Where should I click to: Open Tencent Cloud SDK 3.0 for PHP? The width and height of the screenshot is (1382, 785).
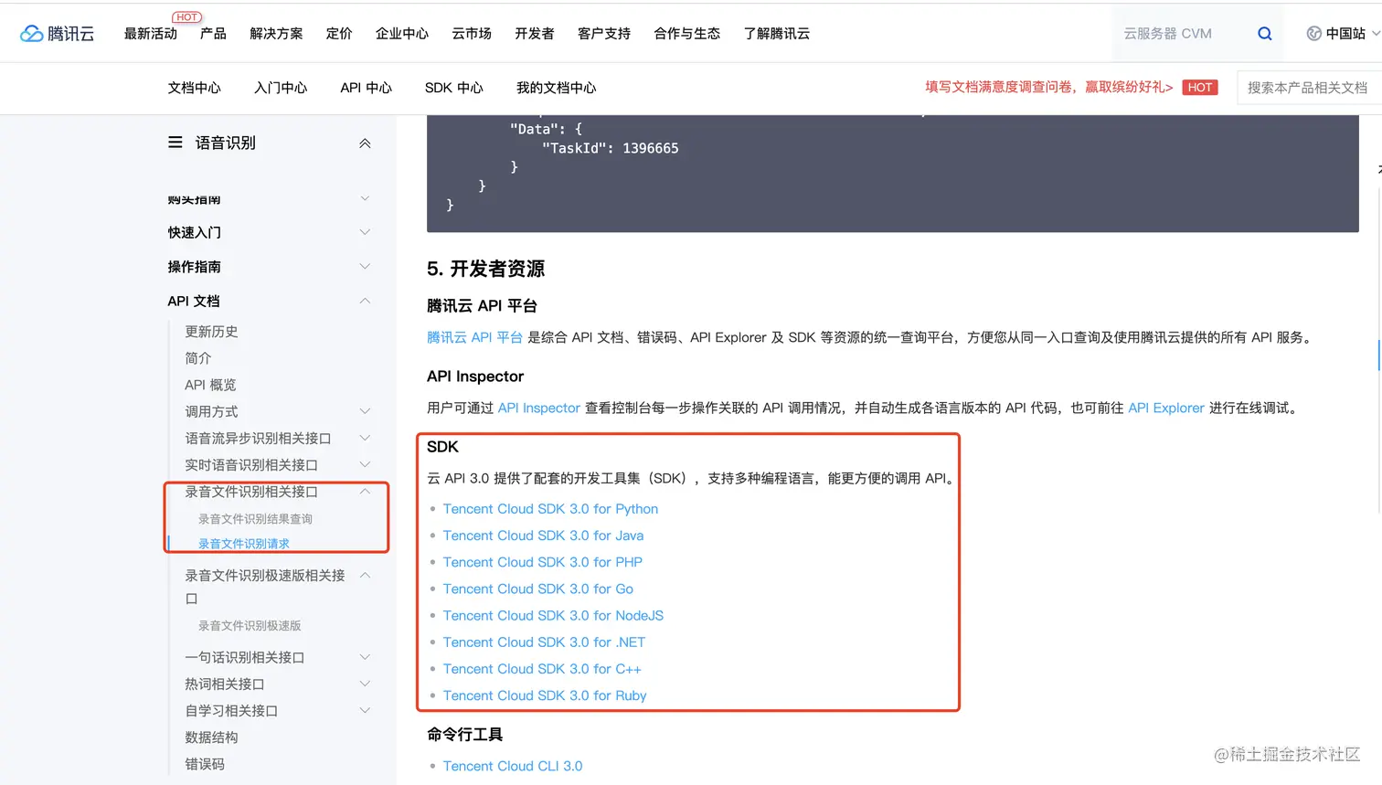[x=543, y=562]
